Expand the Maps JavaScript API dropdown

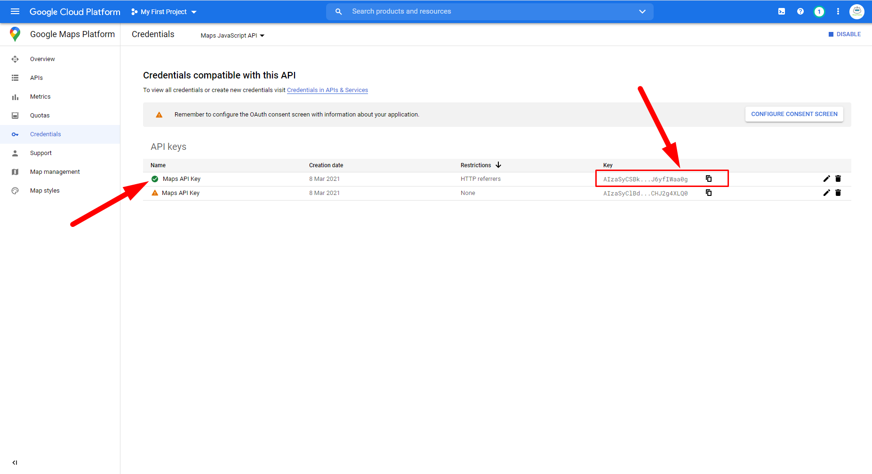click(x=232, y=36)
